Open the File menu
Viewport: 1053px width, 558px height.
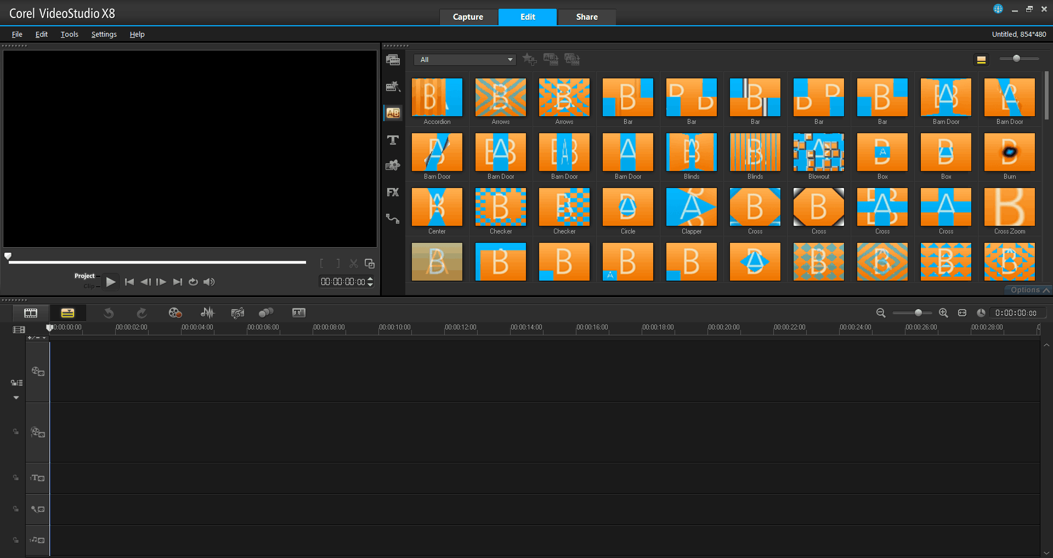coord(17,34)
